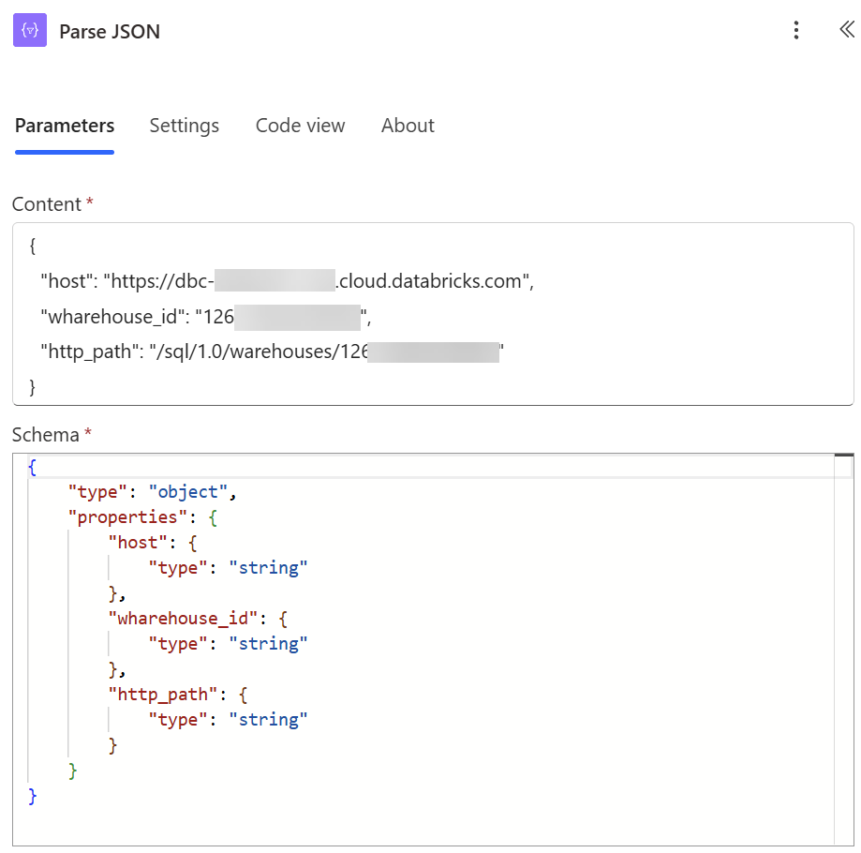Click the Parse JSON title text
Viewport: 861px width, 853px height.
(110, 32)
